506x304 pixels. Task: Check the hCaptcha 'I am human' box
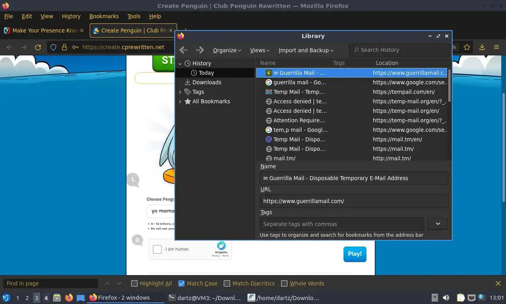pos(157,249)
